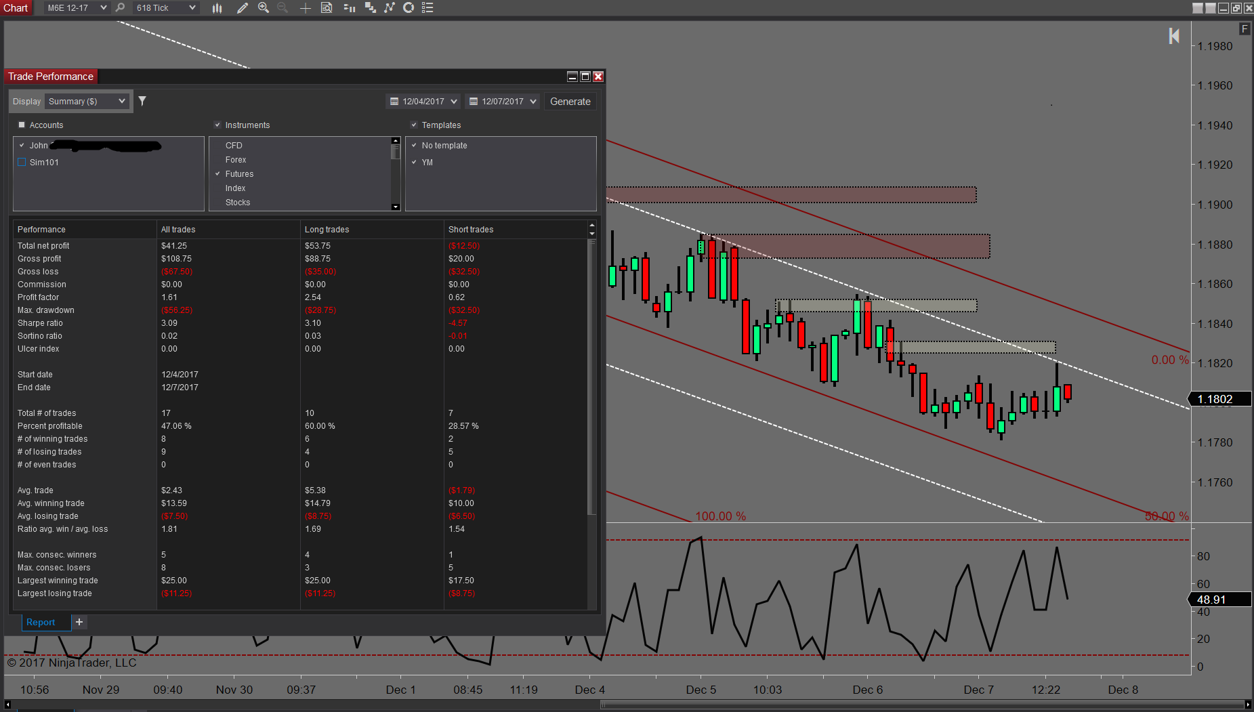Open the Strategies toolbar icon
This screenshot has height=712, width=1254.
390,7
